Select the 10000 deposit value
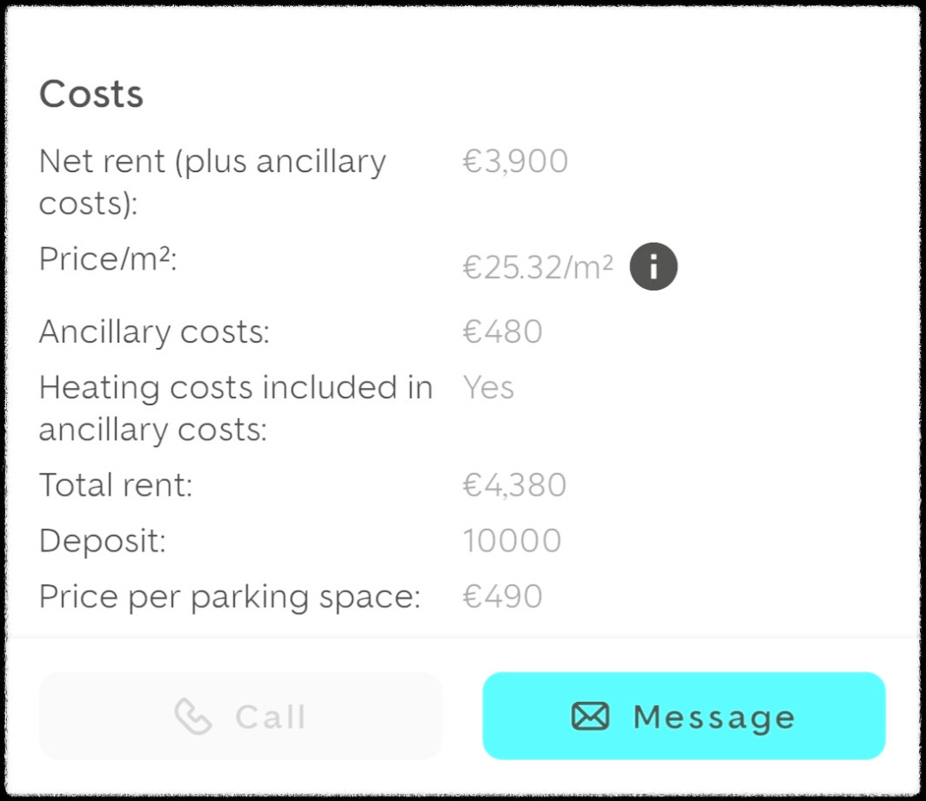 pyautogui.click(x=512, y=541)
